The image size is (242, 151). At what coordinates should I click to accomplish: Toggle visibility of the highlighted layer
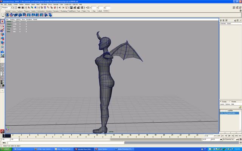[x=222, y=113]
